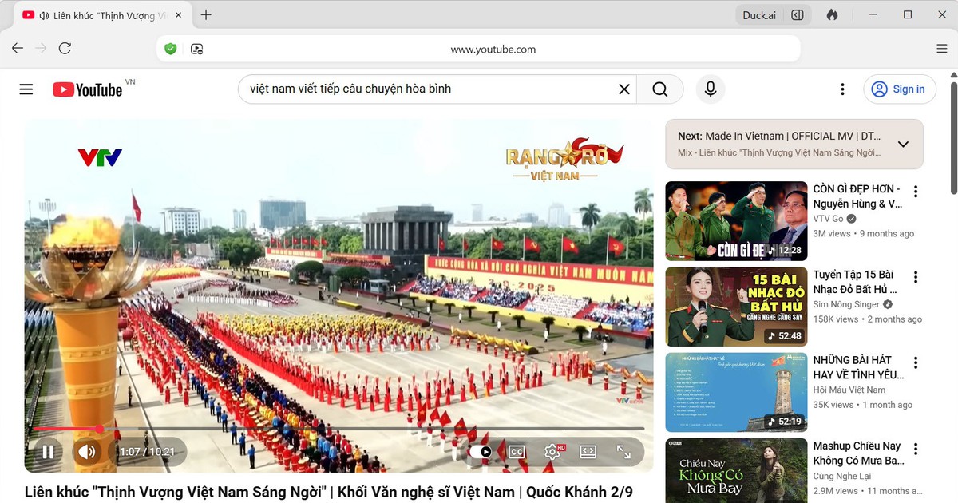Viewport: 958px width, 503px height.
Task: Open options for NHỮNG BÀI HÁT HAY video
Action: (916, 363)
